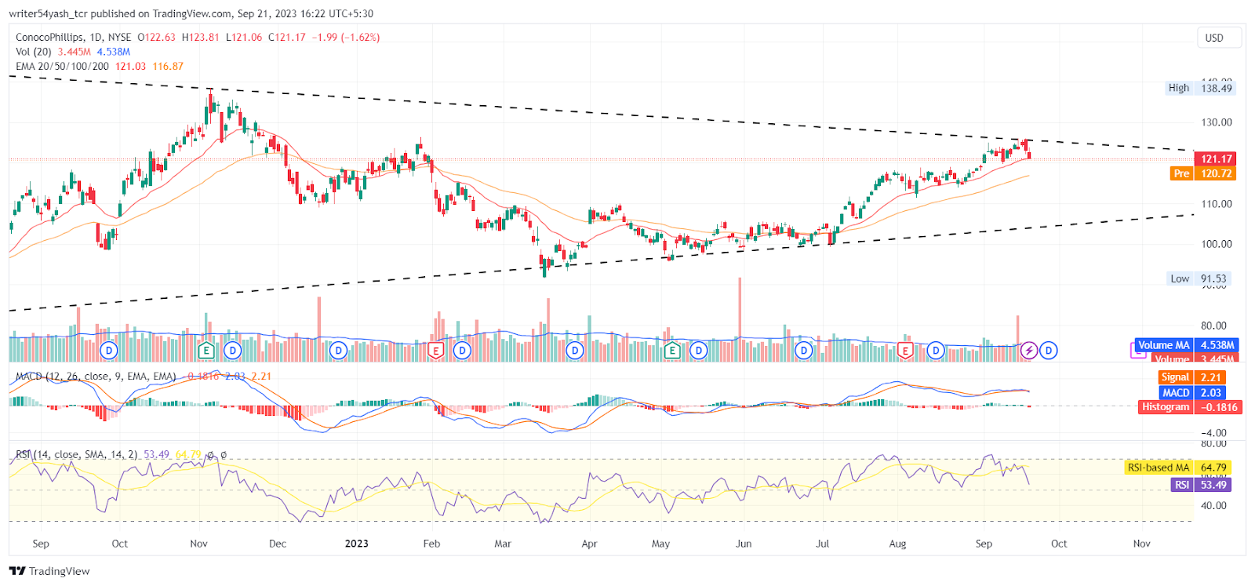
Task: Click the dividend D marker in late December 2022
Action: (338, 350)
